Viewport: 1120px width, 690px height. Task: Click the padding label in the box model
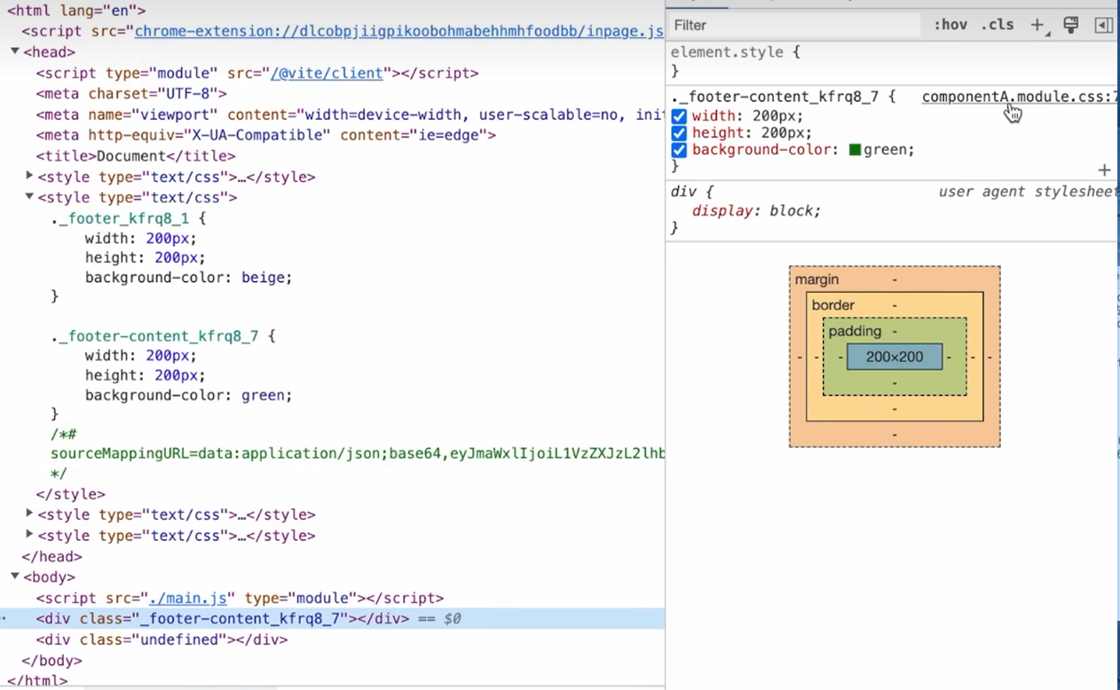(x=855, y=331)
